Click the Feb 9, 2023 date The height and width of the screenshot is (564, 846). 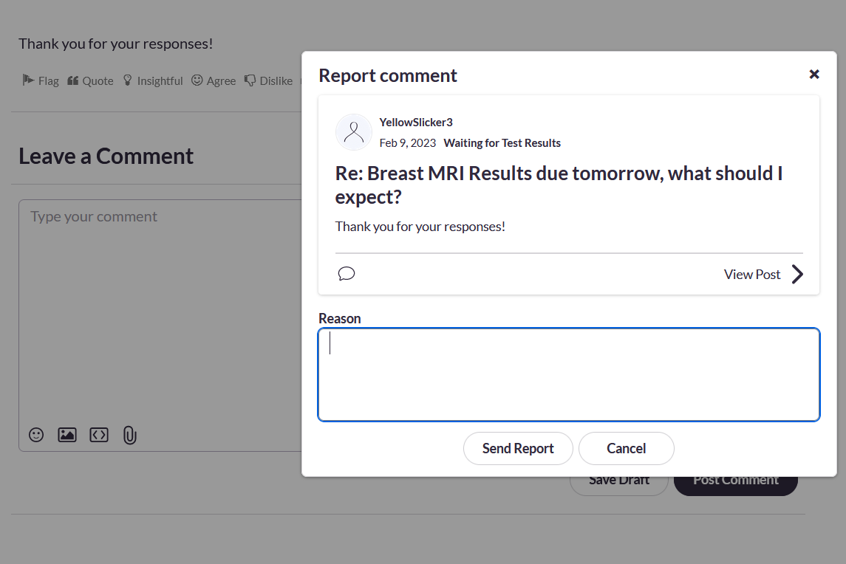pos(407,143)
